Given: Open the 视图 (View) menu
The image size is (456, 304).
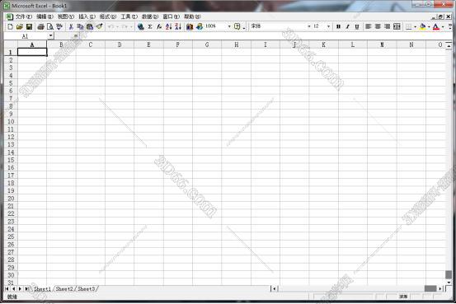Looking at the screenshot, I should pyautogui.click(x=66, y=16).
